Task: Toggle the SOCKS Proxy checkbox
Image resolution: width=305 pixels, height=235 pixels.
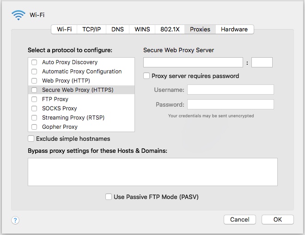Action: [34, 108]
